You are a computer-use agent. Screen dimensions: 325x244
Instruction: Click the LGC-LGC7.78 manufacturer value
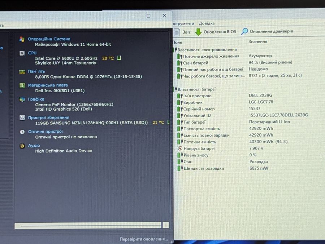coord(261,102)
